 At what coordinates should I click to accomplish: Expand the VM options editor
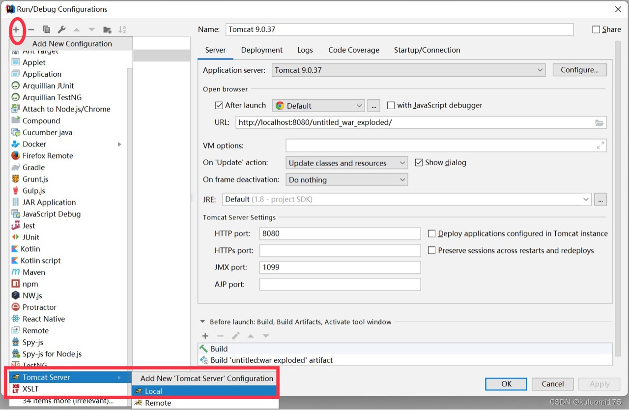tap(600, 145)
